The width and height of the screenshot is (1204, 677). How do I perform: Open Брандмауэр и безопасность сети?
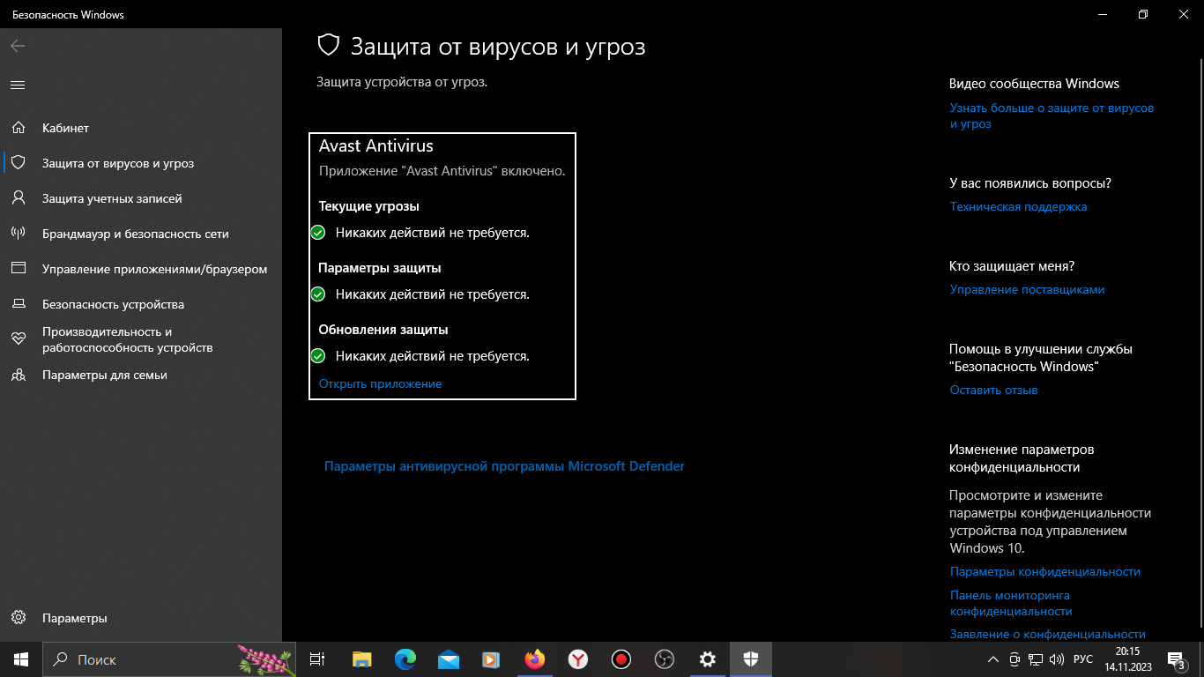tap(141, 234)
